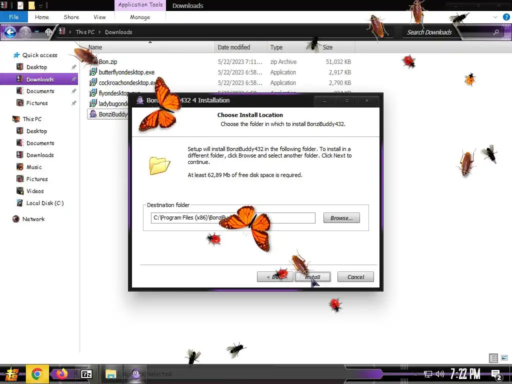
Task: Click This PC in sidebar
Action: point(31,119)
